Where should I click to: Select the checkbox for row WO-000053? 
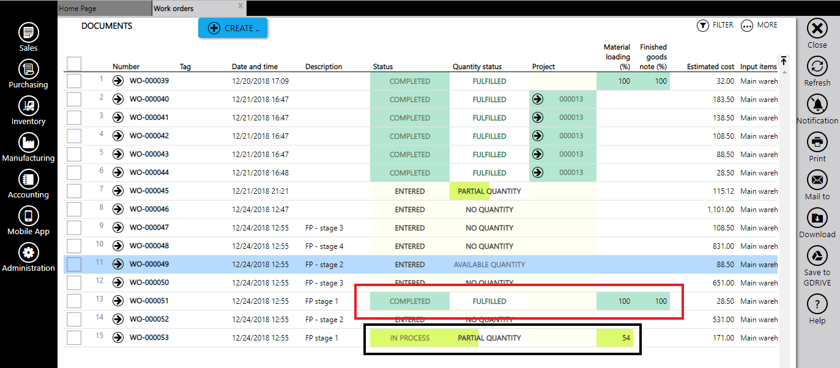point(74,337)
